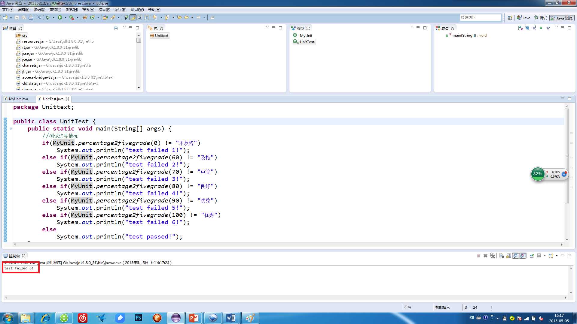The image size is (577, 324).
Task: Click the Open Perspective icon
Action: pos(510,18)
